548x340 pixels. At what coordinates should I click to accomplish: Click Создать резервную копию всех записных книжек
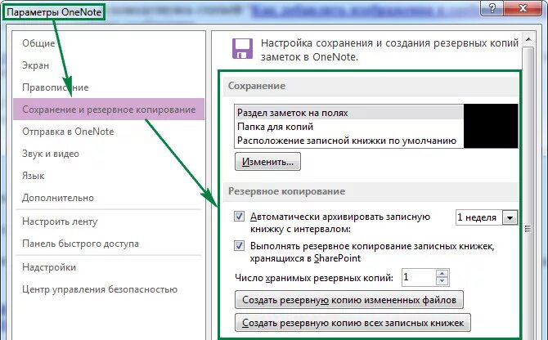[353, 323]
